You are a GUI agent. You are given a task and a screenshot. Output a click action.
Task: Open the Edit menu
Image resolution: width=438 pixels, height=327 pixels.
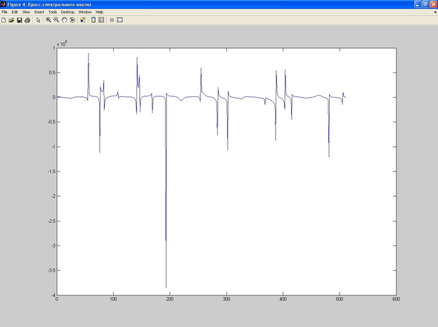pos(15,12)
